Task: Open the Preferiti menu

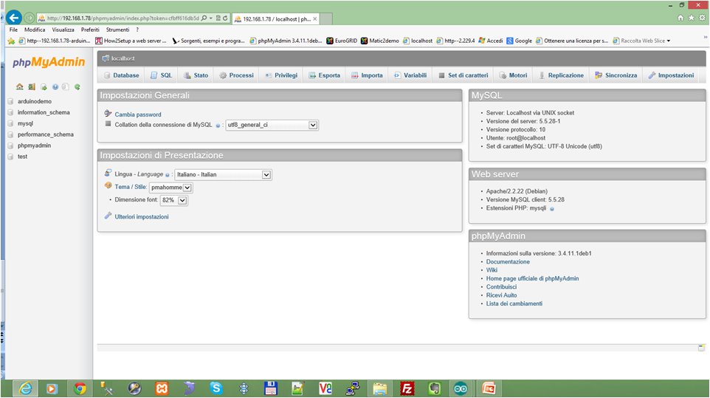Action: (90, 30)
